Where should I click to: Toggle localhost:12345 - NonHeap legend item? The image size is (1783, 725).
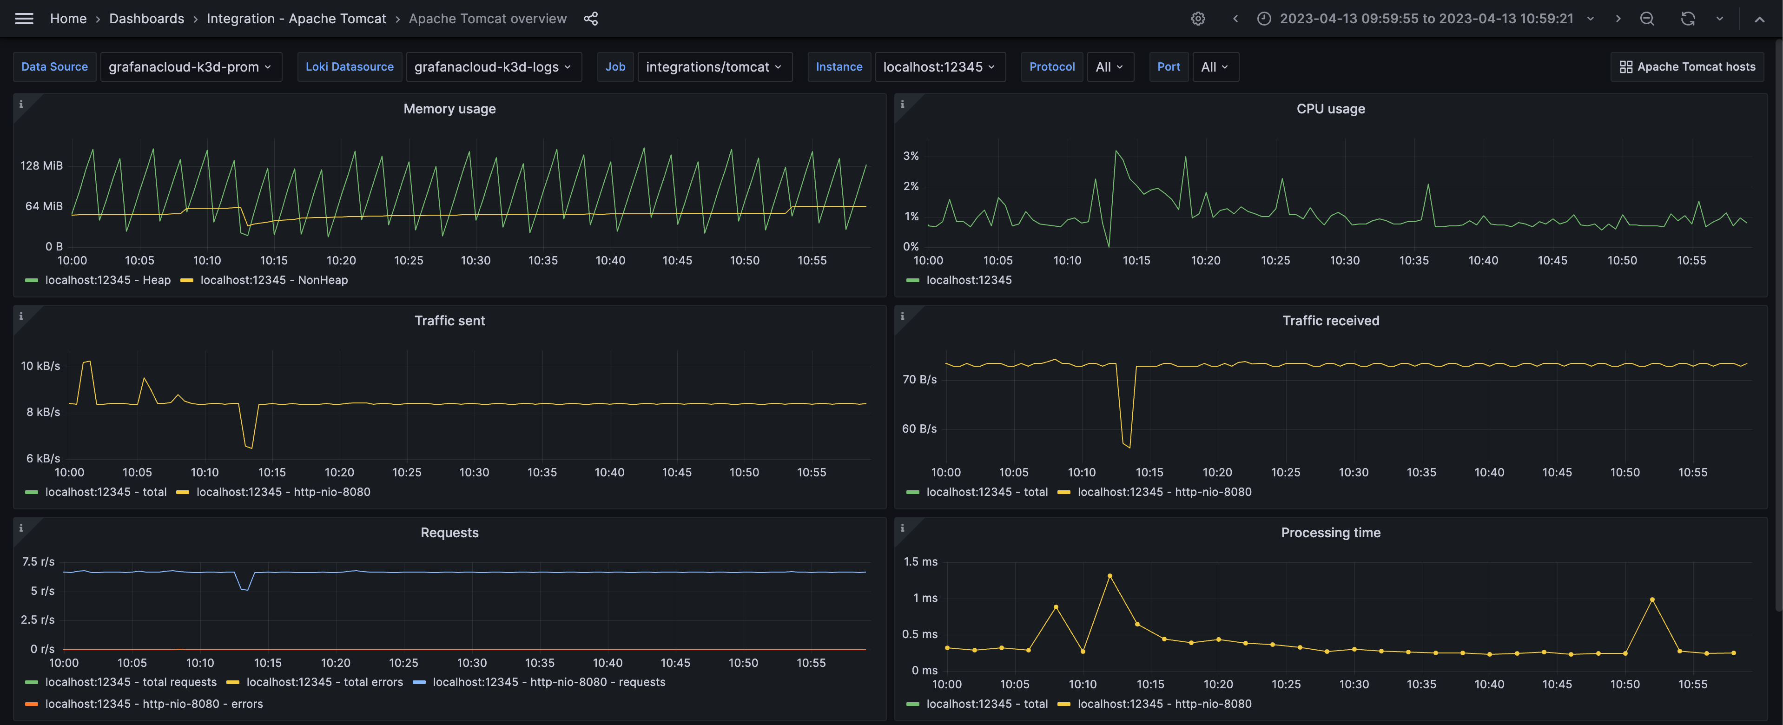[x=273, y=281]
